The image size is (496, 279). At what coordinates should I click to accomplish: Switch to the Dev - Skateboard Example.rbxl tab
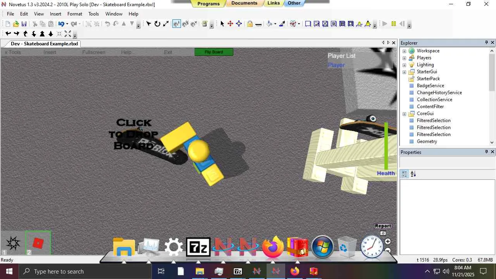click(44, 43)
